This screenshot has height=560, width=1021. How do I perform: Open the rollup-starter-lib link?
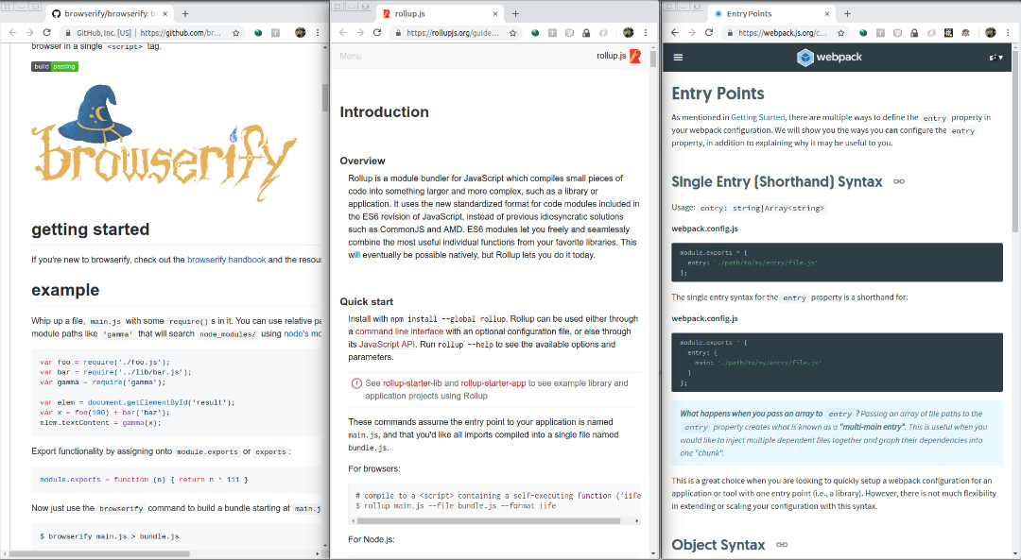(412, 383)
